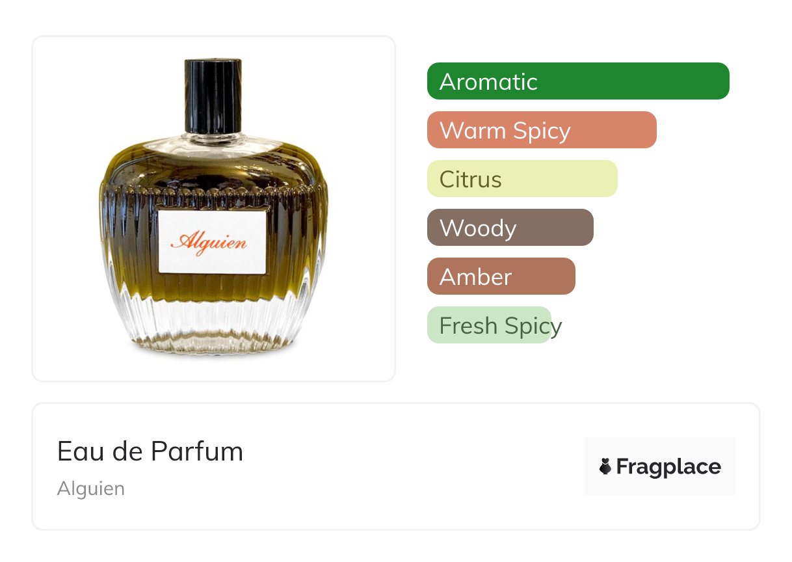Image resolution: width=792 pixels, height=562 pixels.
Task: Choose the Citrus accord bar
Action: [x=522, y=179]
